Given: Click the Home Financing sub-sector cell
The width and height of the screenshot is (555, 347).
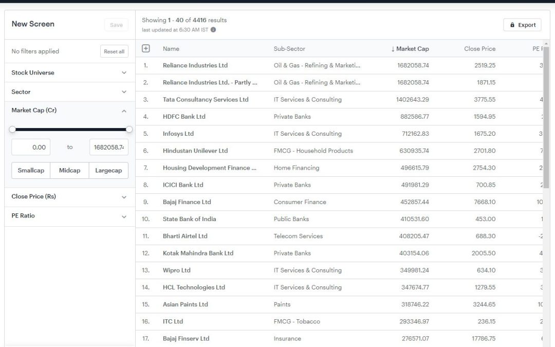Looking at the screenshot, I should point(297,168).
